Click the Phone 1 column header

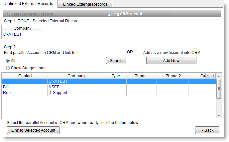pos(142,76)
